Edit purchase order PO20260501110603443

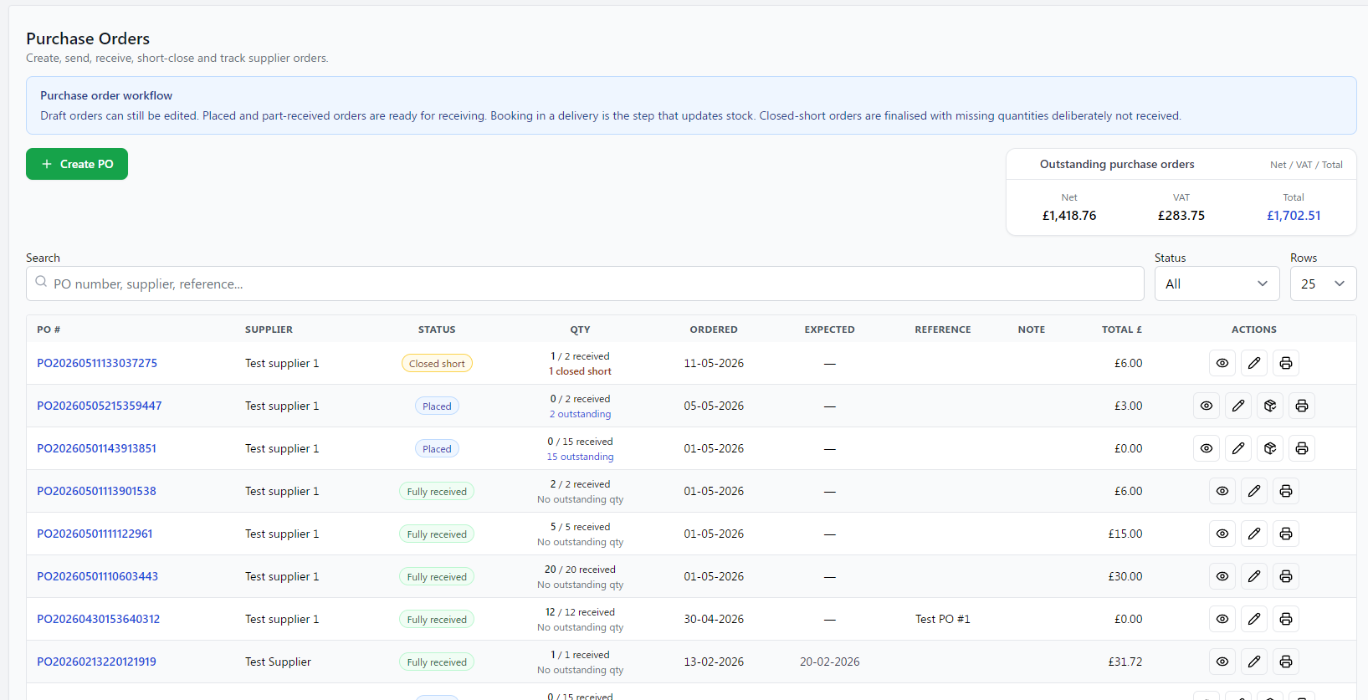coord(1254,576)
